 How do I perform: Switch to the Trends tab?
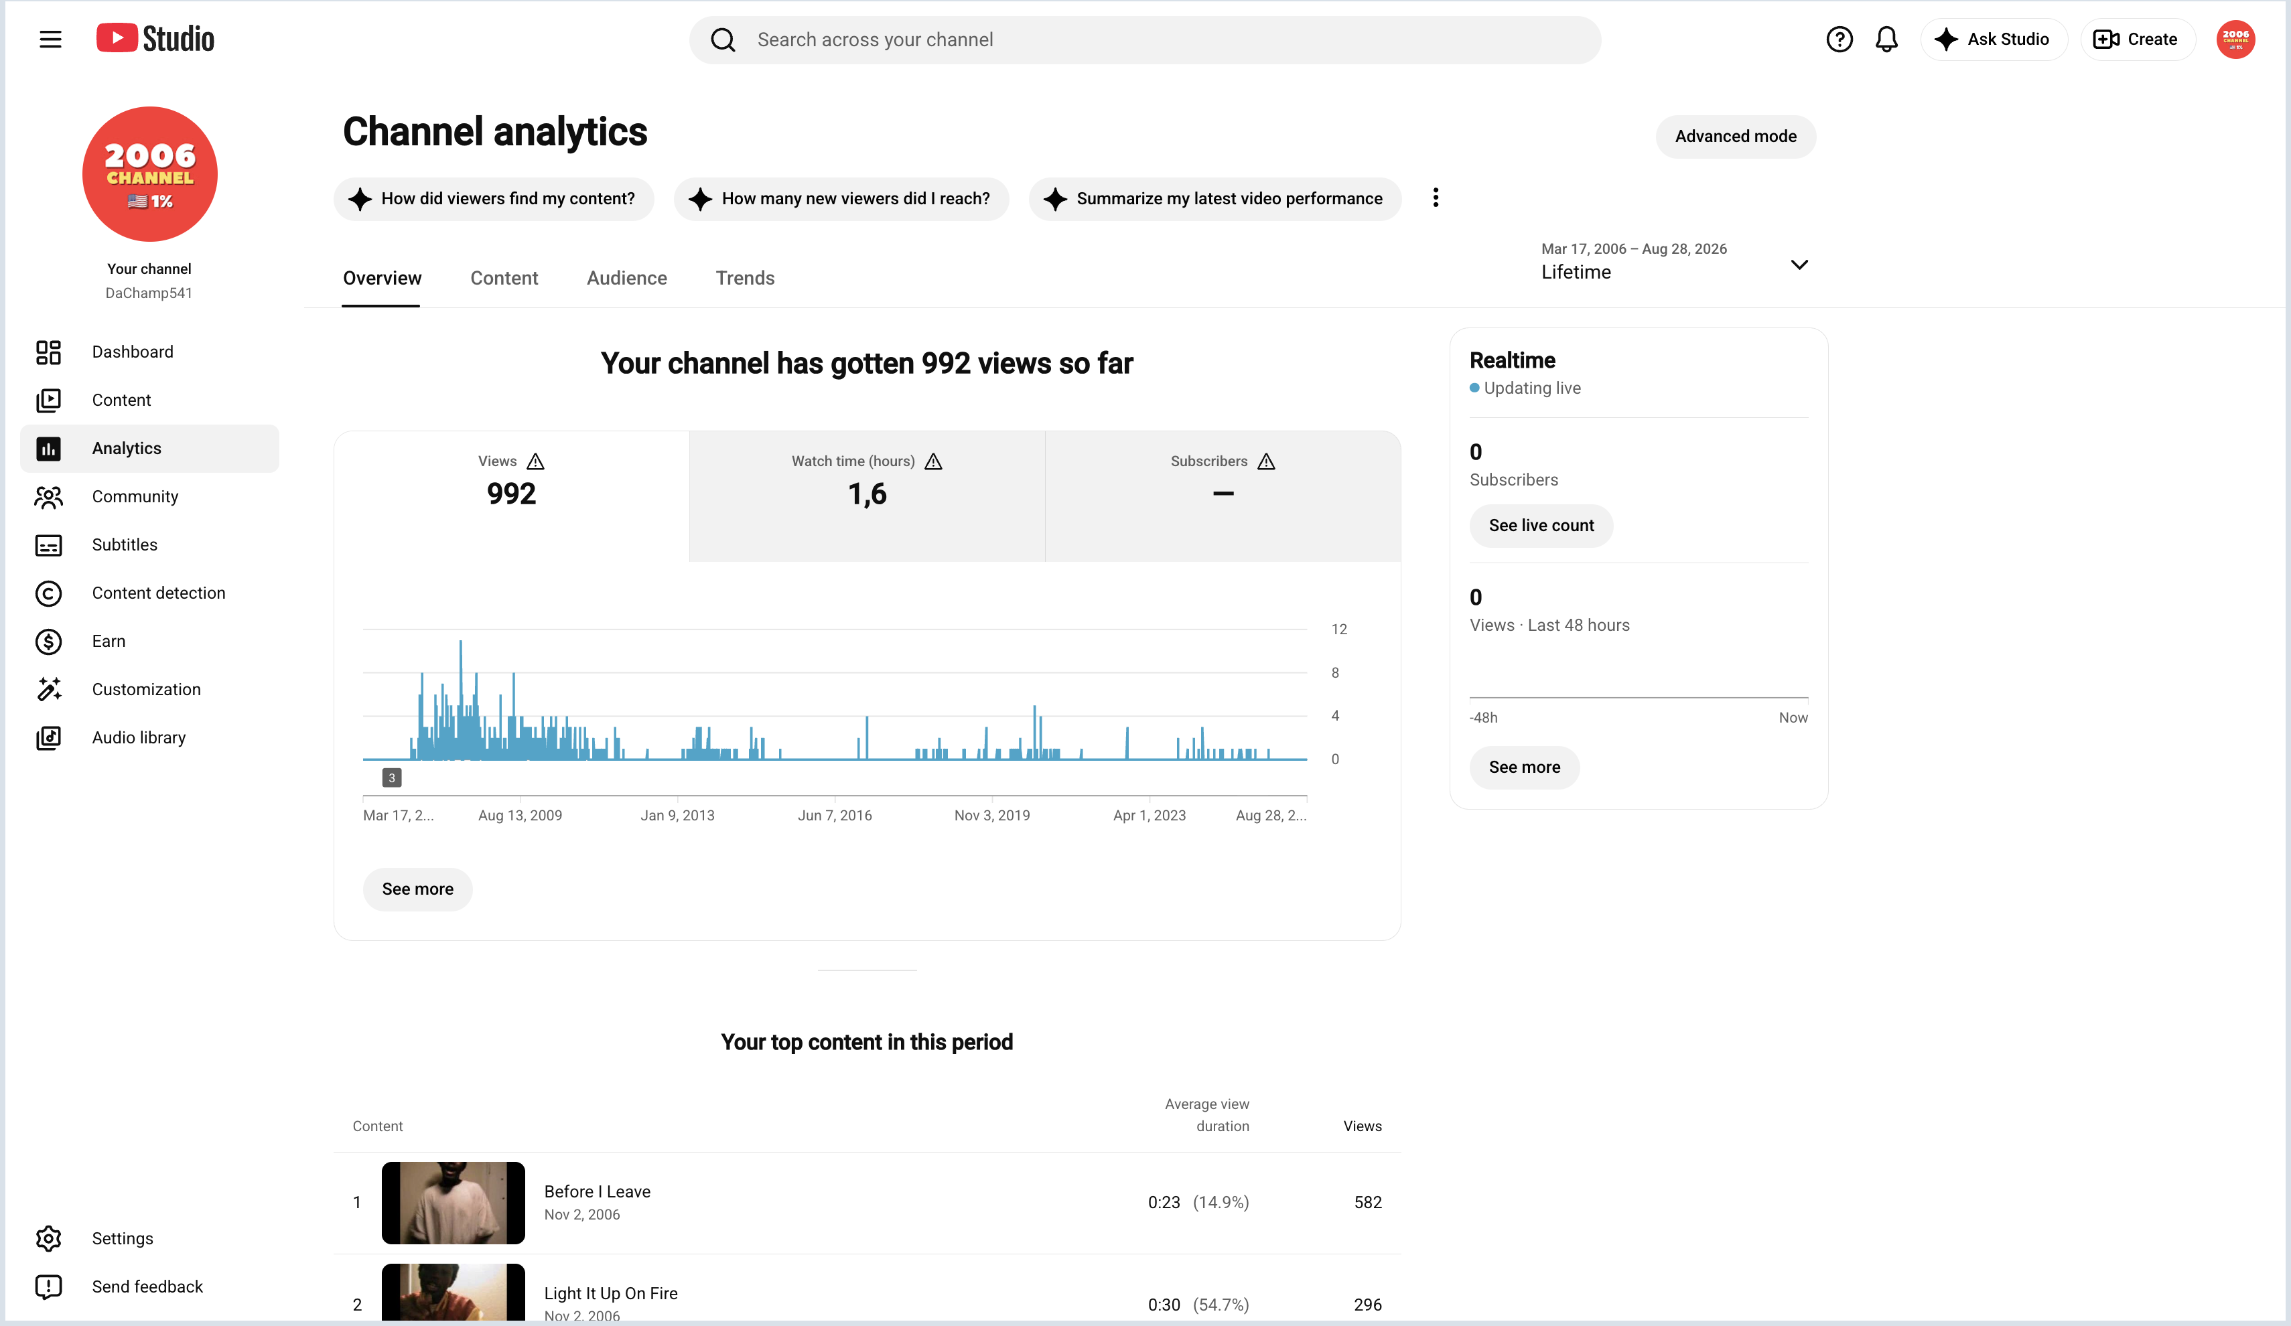point(745,278)
